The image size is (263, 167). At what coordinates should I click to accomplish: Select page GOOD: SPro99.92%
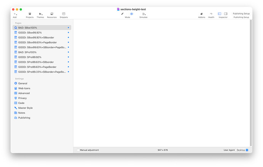tap(42, 57)
